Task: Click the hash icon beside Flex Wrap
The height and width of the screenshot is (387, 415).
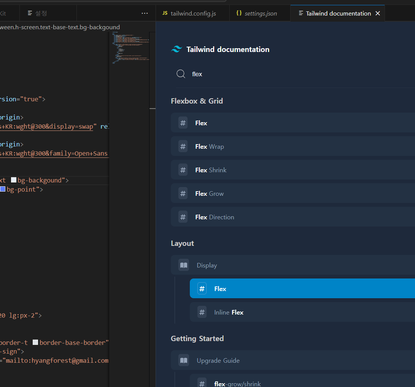Action: (183, 146)
